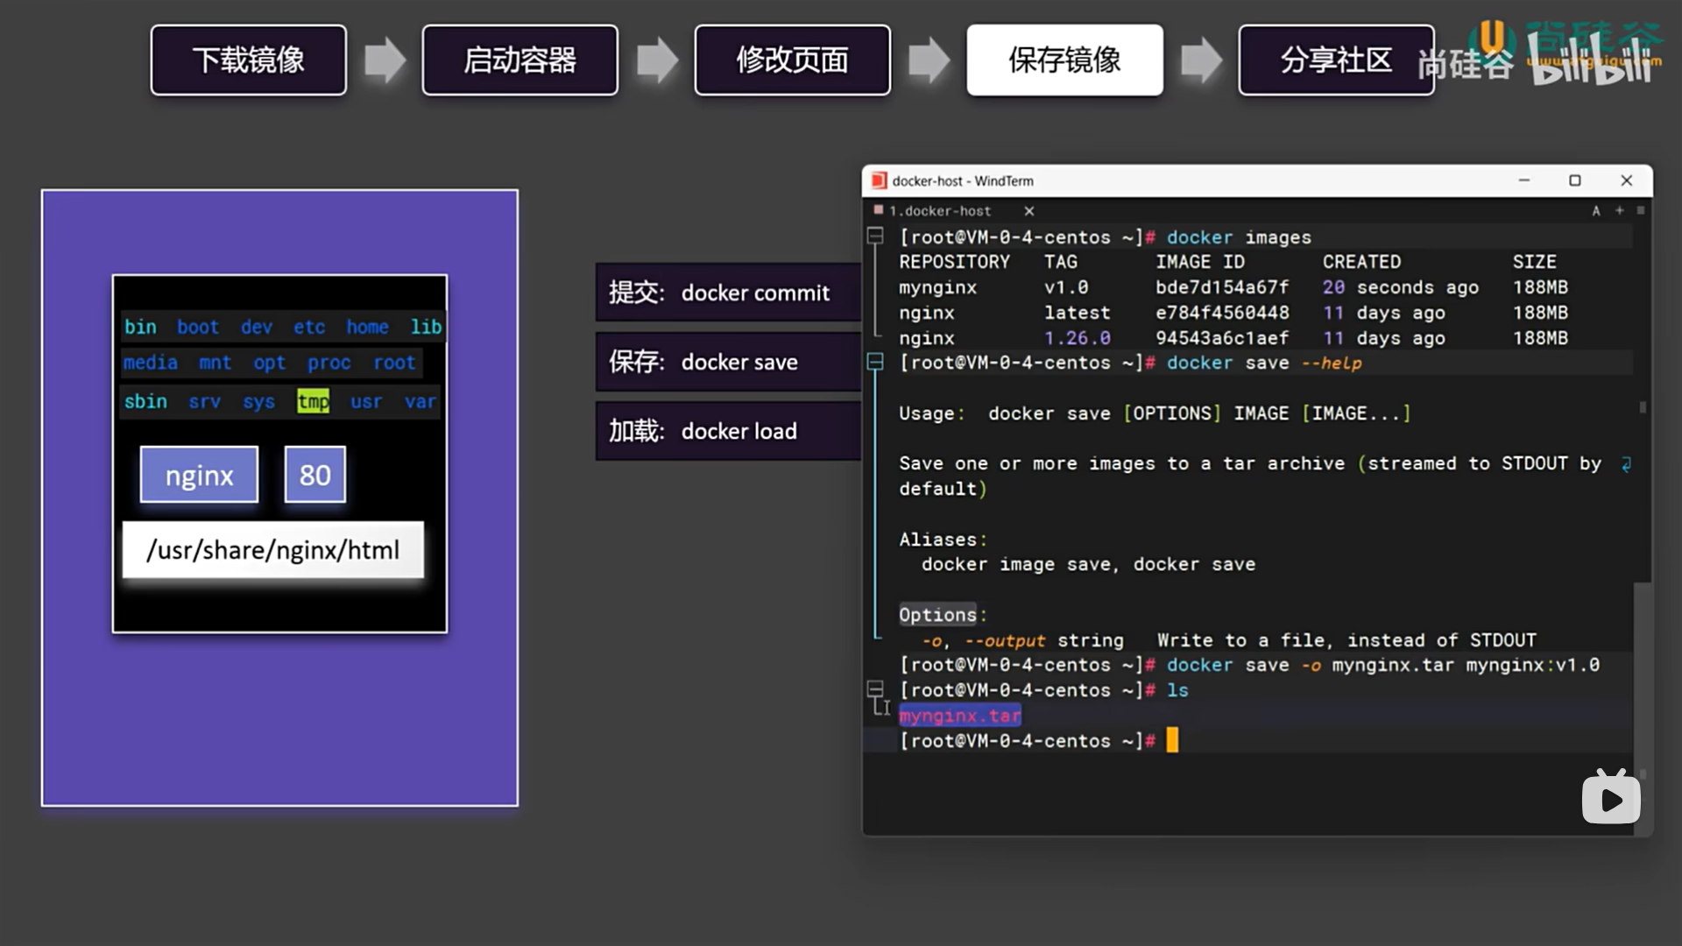Click '20 seconds ago' created value

point(1401,287)
